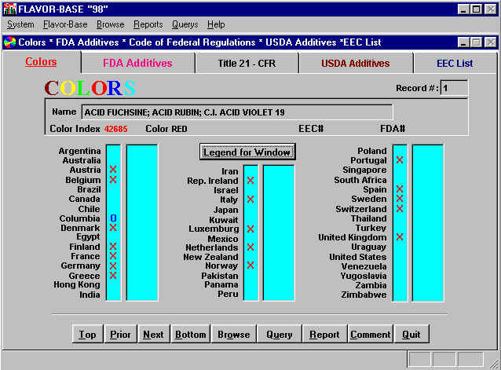Click the Record # input field
Screen dimensions: 501x370
[x=454, y=88]
